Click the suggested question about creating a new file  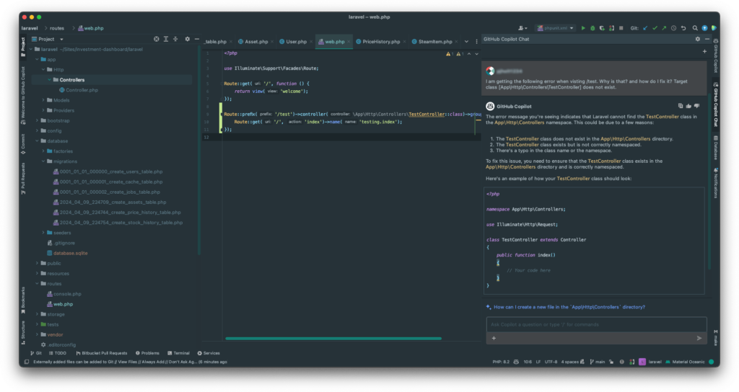pos(569,307)
